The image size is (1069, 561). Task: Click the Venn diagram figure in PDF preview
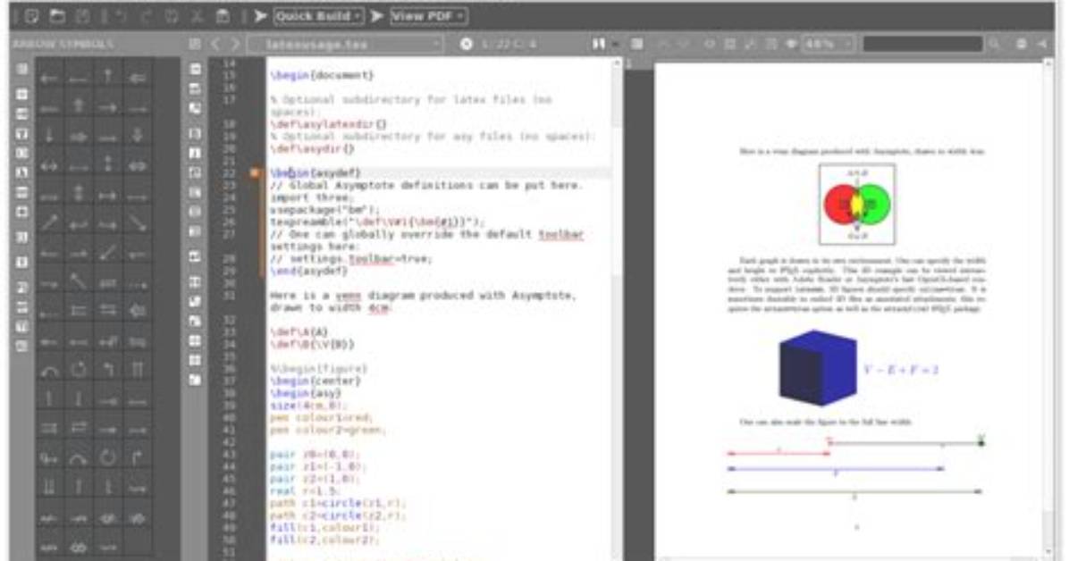(x=857, y=204)
